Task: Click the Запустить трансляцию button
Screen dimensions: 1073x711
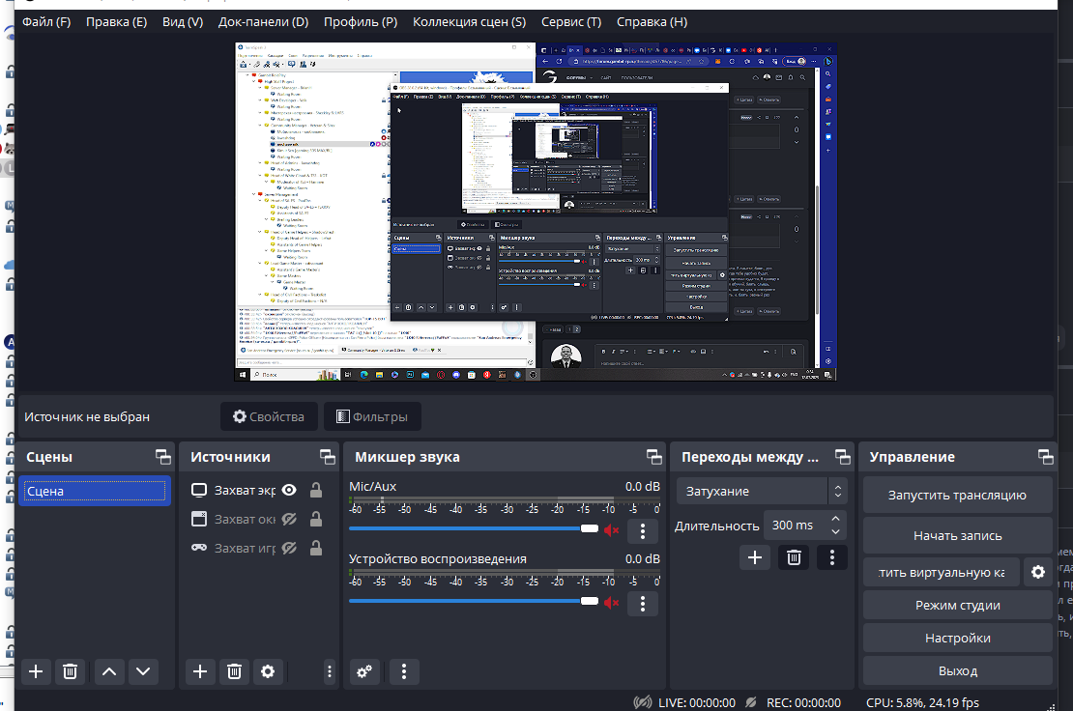Action: [957, 495]
